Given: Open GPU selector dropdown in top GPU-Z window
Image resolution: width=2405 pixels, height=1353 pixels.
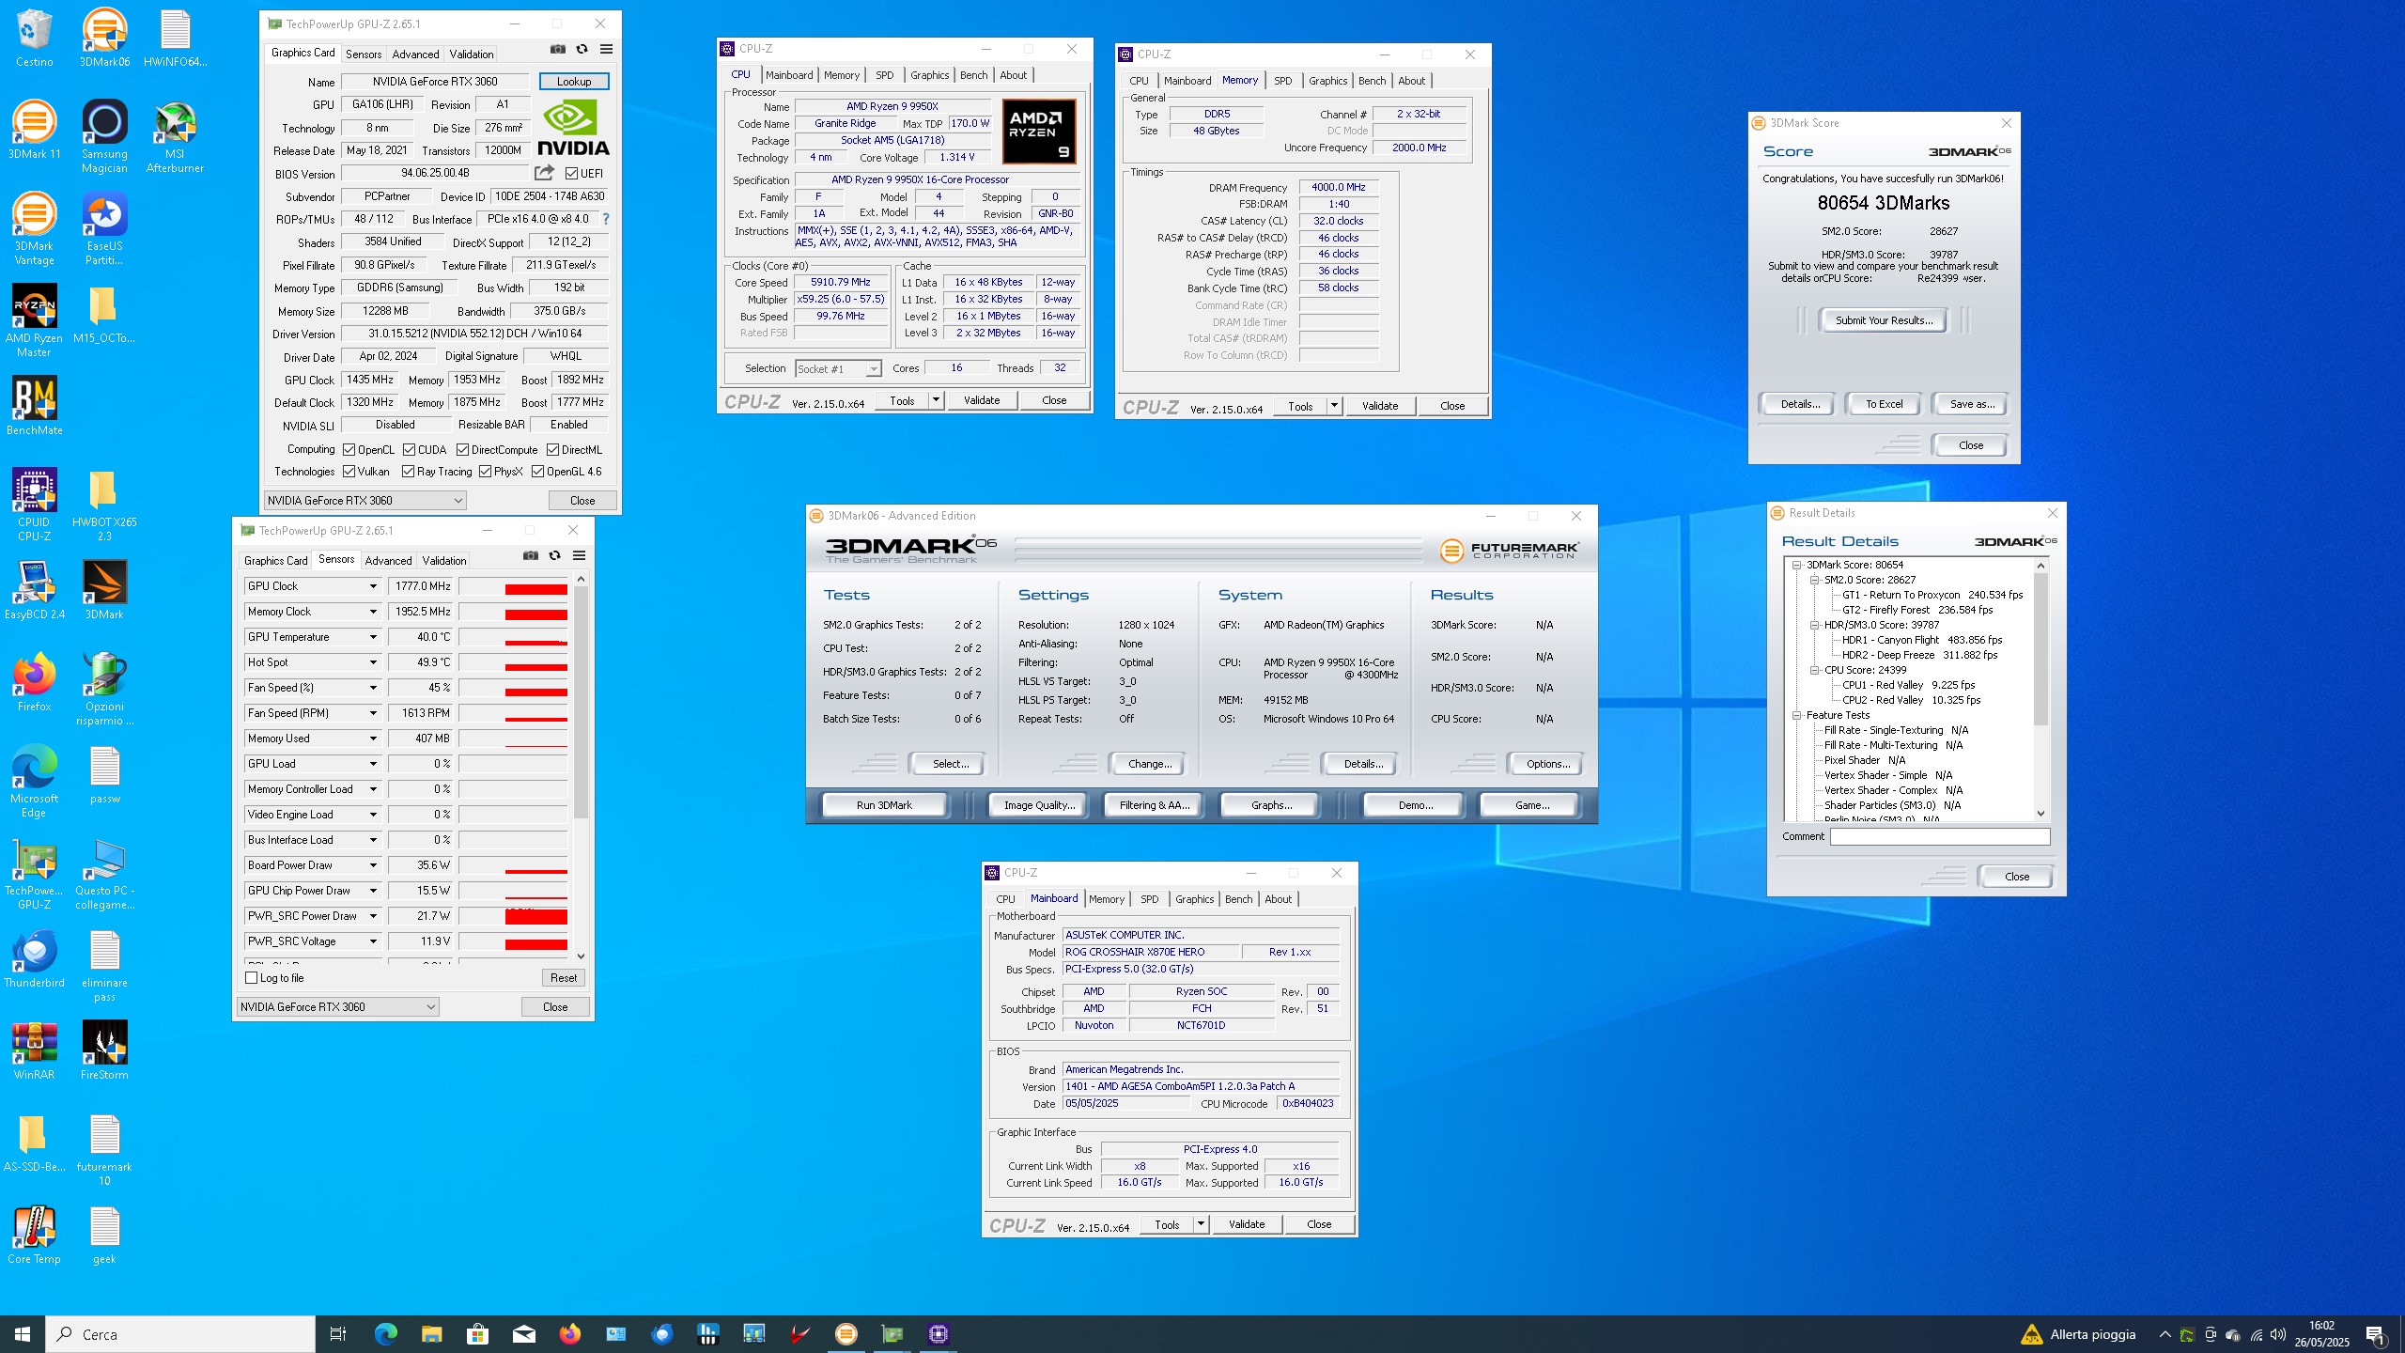Looking at the screenshot, I should [x=365, y=501].
